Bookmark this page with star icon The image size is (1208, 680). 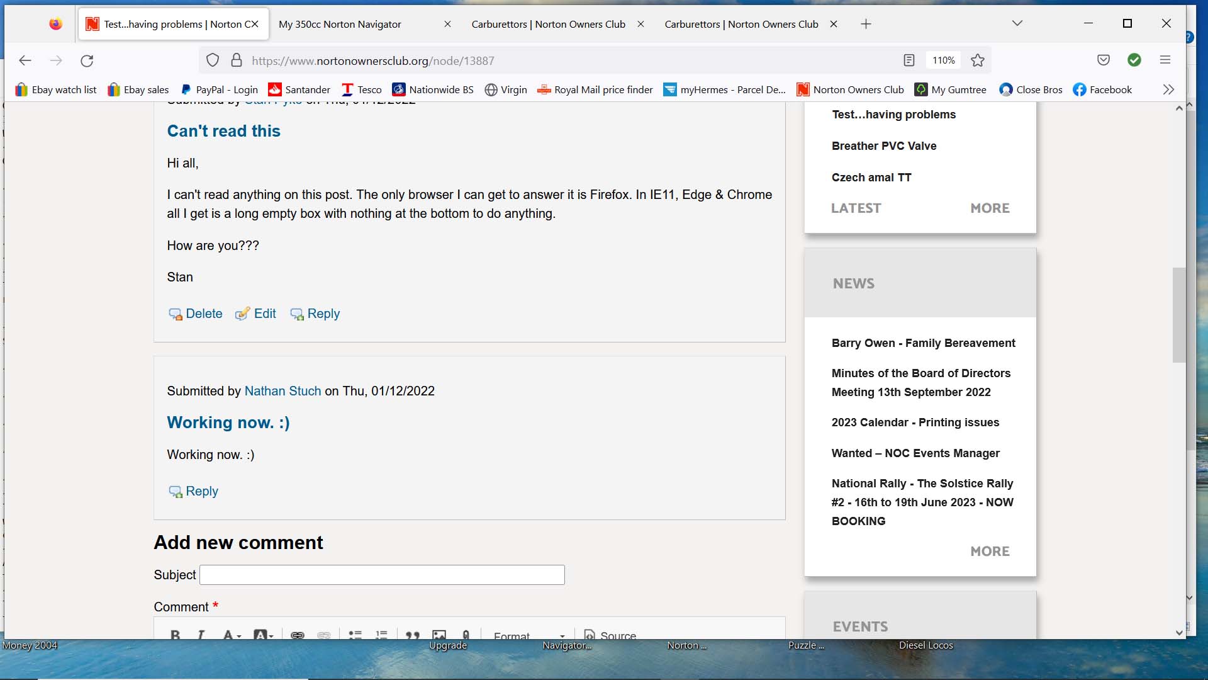coord(977,60)
